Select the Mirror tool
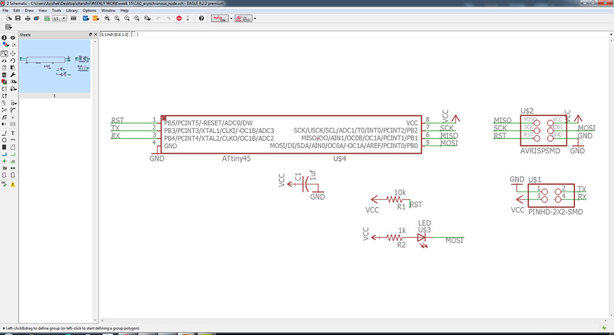 4,61
